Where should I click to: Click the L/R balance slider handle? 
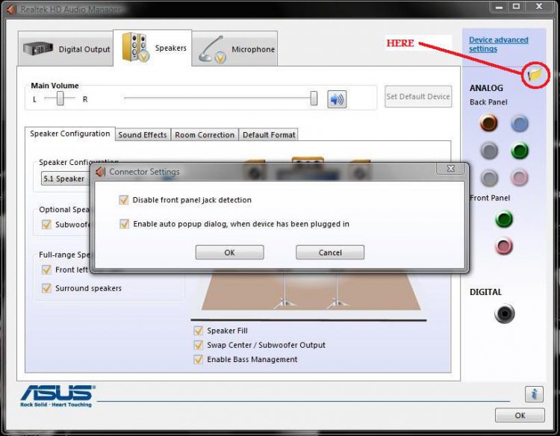[60, 99]
